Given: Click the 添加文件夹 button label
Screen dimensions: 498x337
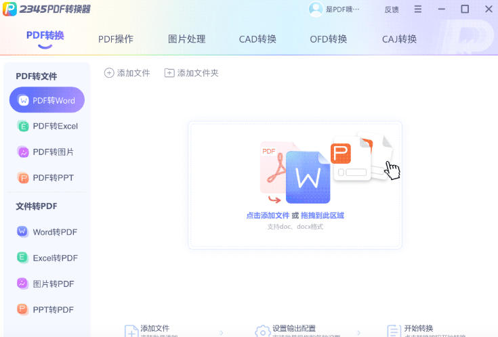Looking at the screenshot, I should (198, 73).
